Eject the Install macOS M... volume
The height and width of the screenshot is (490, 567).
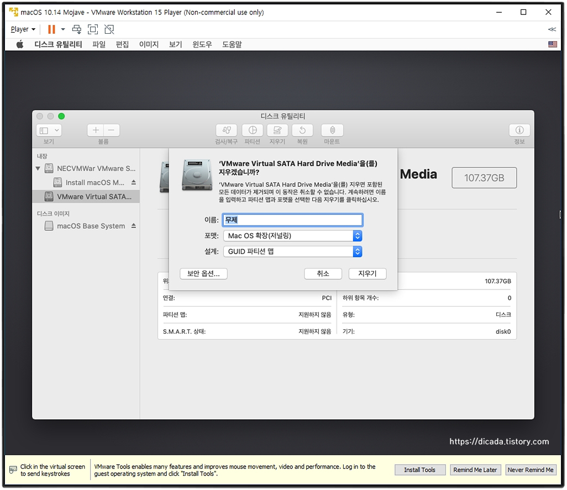point(133,182)
